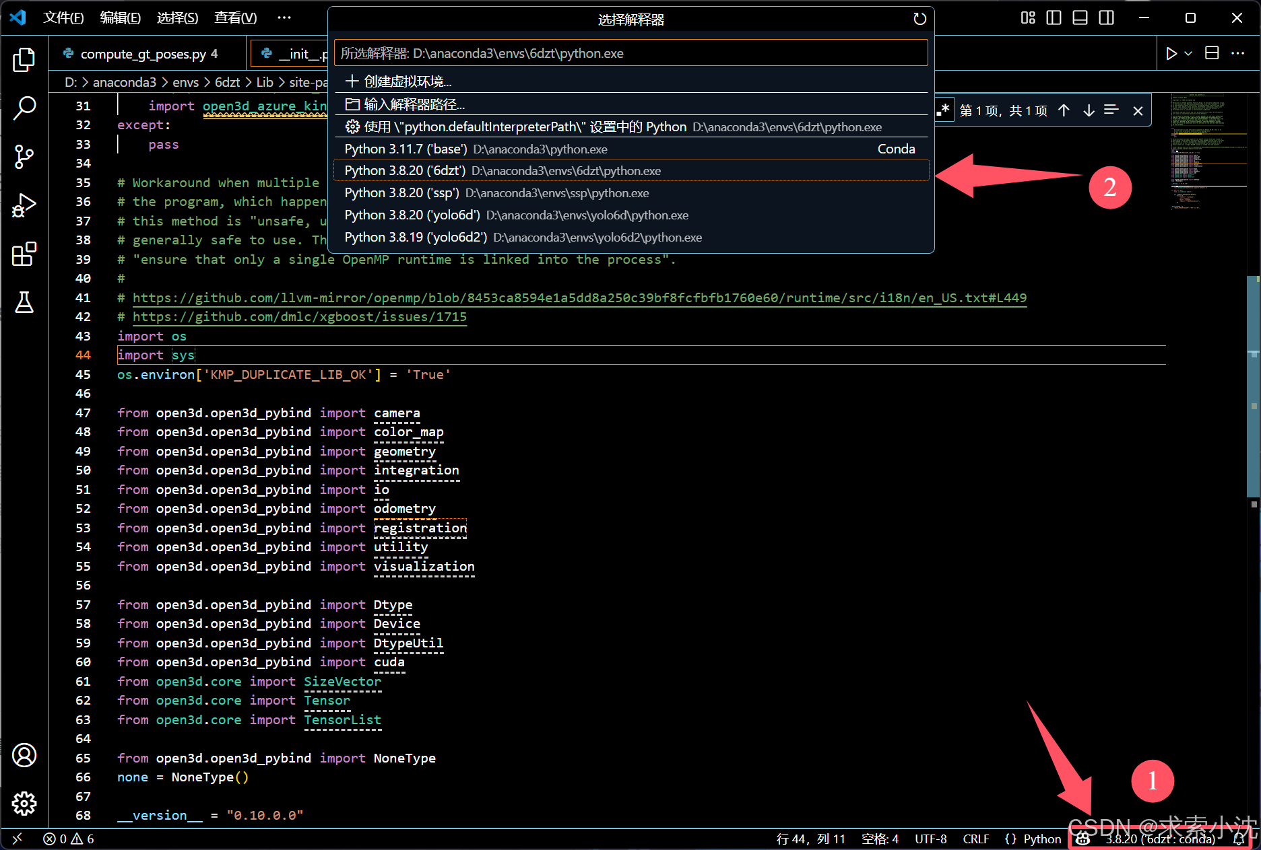Open the Search view

point(24,108)
